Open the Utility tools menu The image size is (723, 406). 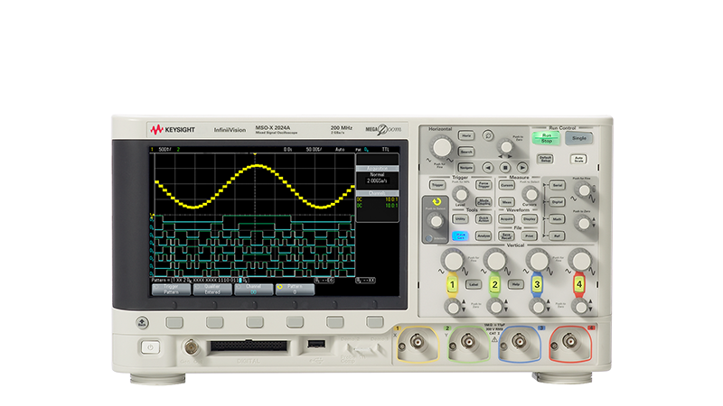click(x=461, y=217)
